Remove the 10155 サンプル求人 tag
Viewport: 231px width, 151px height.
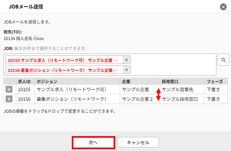(x=127, y=60)
